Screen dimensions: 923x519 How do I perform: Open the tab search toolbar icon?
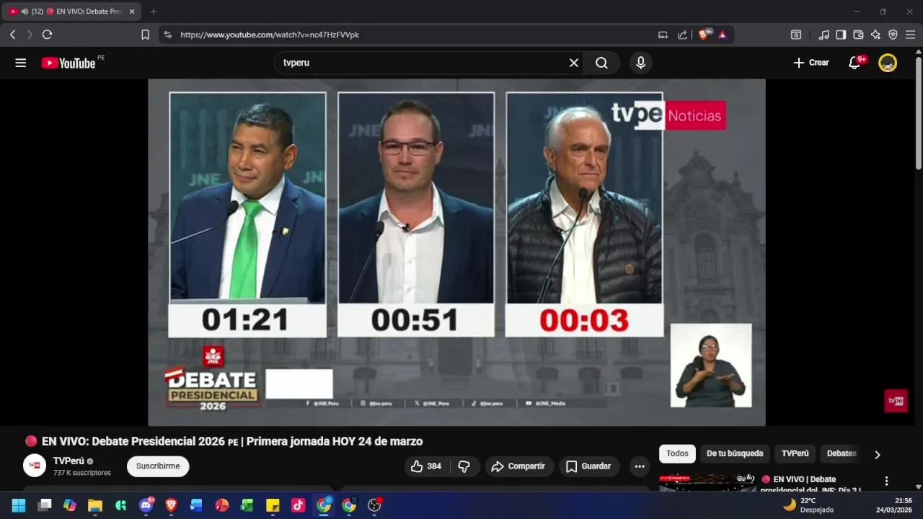pos(796,35)
